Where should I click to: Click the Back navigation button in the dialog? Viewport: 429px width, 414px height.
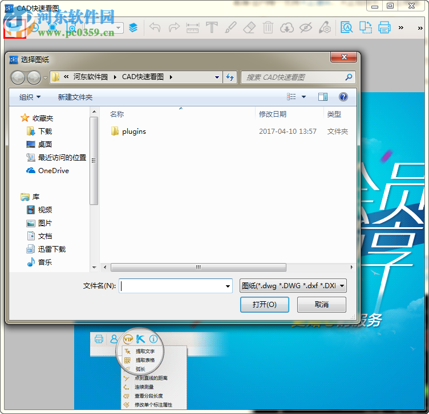[18, 77]
